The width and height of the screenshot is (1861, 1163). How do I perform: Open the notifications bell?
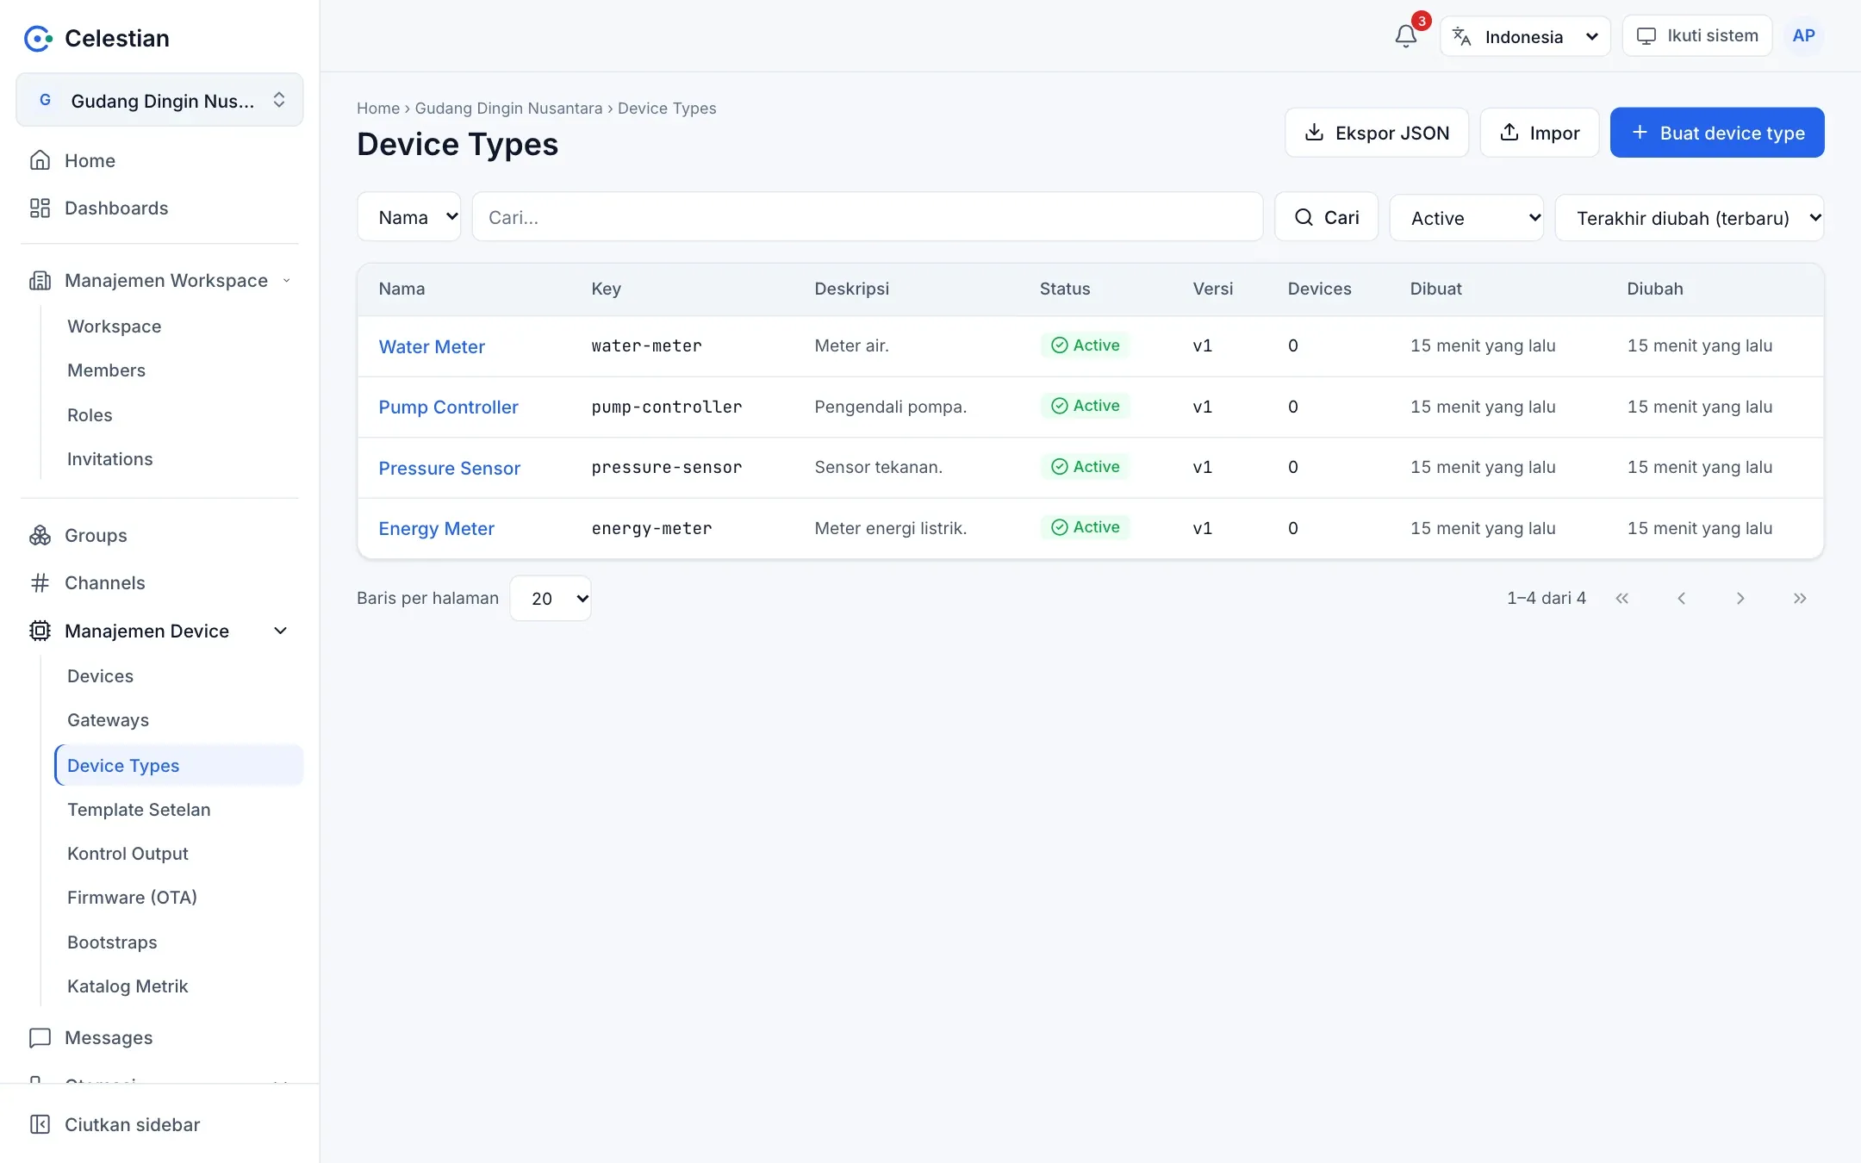[x=1405, y=36]
